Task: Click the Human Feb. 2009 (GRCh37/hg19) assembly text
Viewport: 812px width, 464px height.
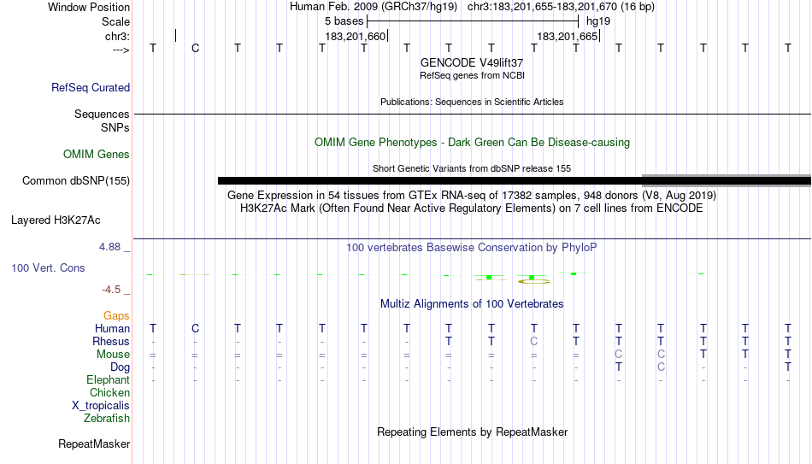Action: (374, 7)
